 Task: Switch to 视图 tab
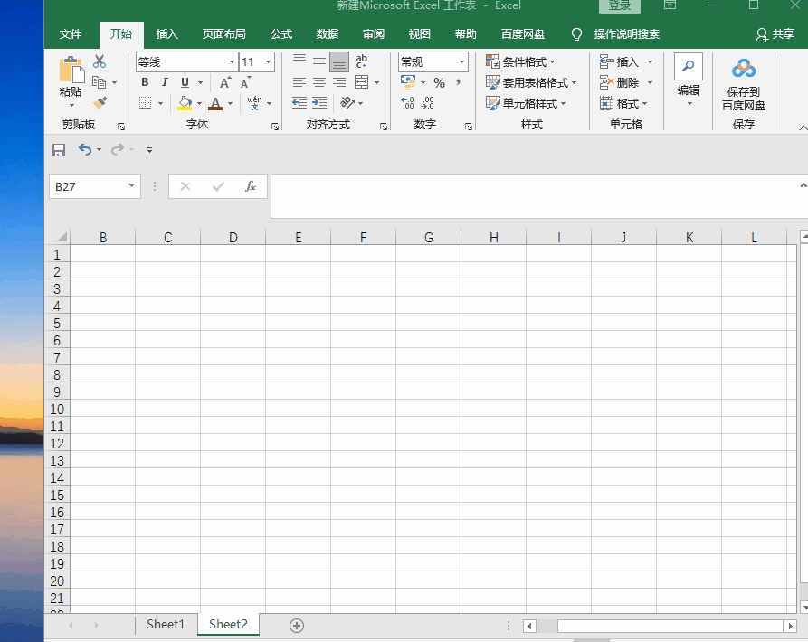(420, 34)
